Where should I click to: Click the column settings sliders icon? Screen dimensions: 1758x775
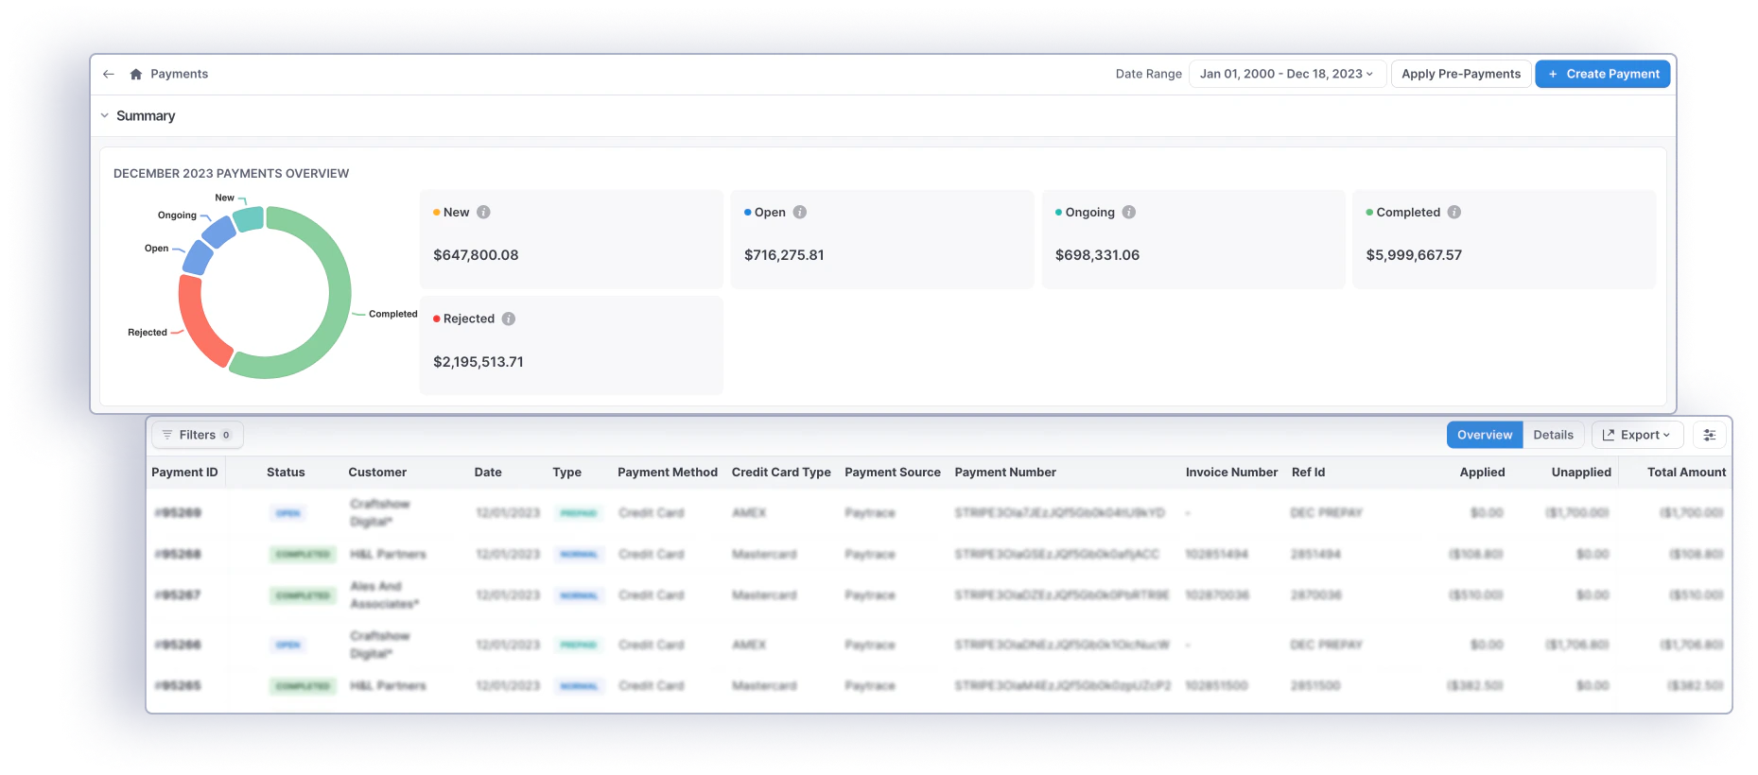[x=1710, y=435]
